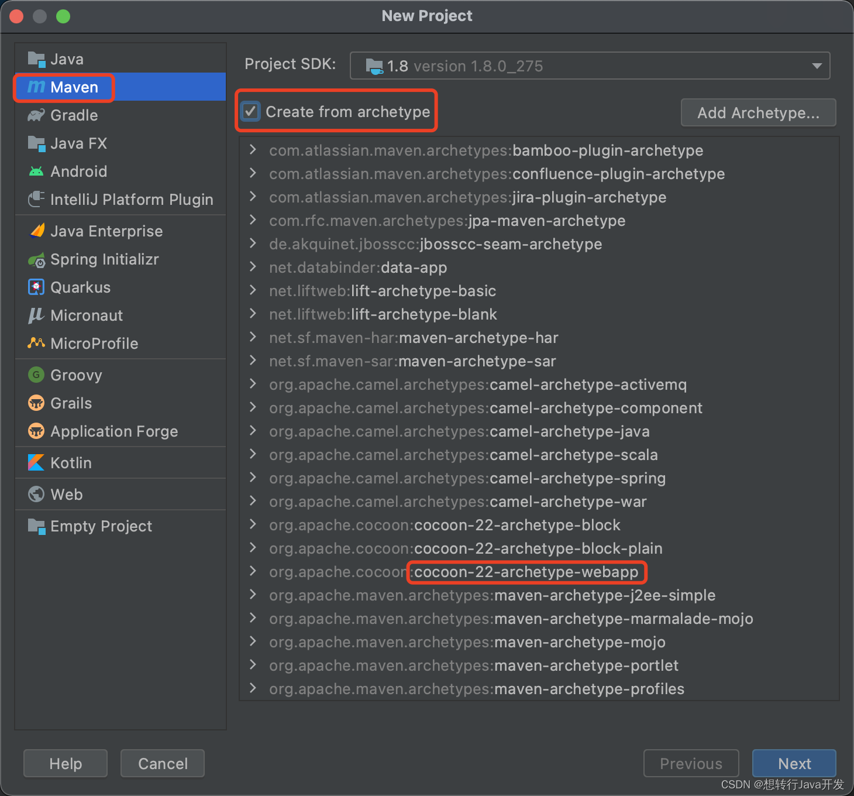
Task: Click the Grails icon
Action: pyautogui.click(x=36, y=403)
